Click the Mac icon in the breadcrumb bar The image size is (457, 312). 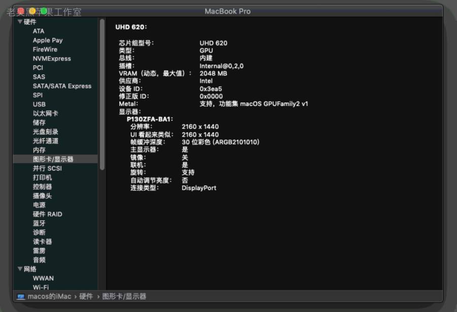pyautogui.click(x=20, y=296)
